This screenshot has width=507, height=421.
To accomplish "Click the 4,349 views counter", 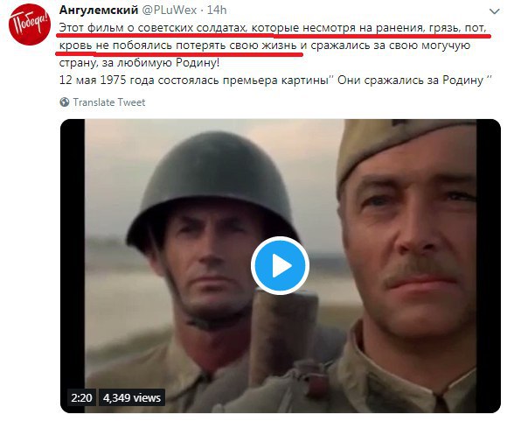I will click(x=132, y=397).
